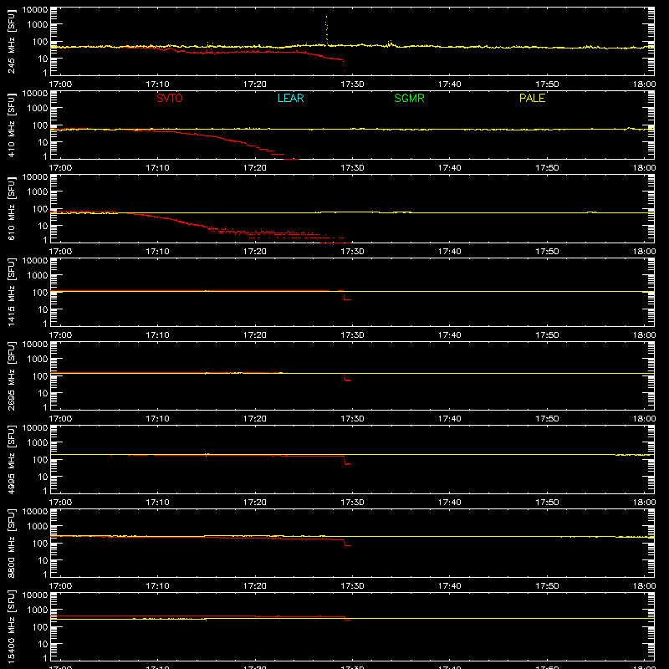Click the 10000 y-axis label of 245 MHz panel
The height and width of the screenshot is (669, 669).
click(35, 10)
